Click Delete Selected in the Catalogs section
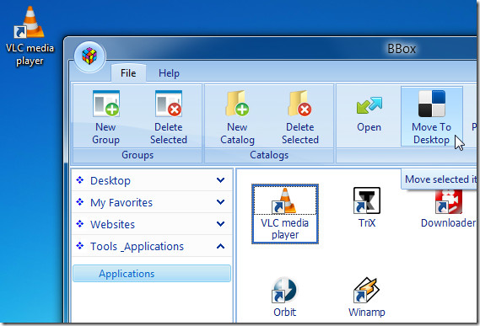The image size is (480, 326). (300, 117)
